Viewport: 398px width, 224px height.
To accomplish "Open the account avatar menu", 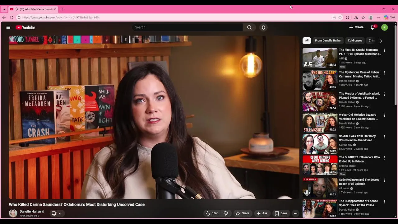I will 385,27.
